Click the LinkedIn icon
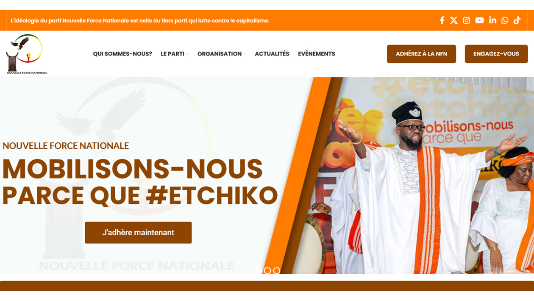Viewport: 534px width, 301px height. pyautogui.click(x=492, y=20)
